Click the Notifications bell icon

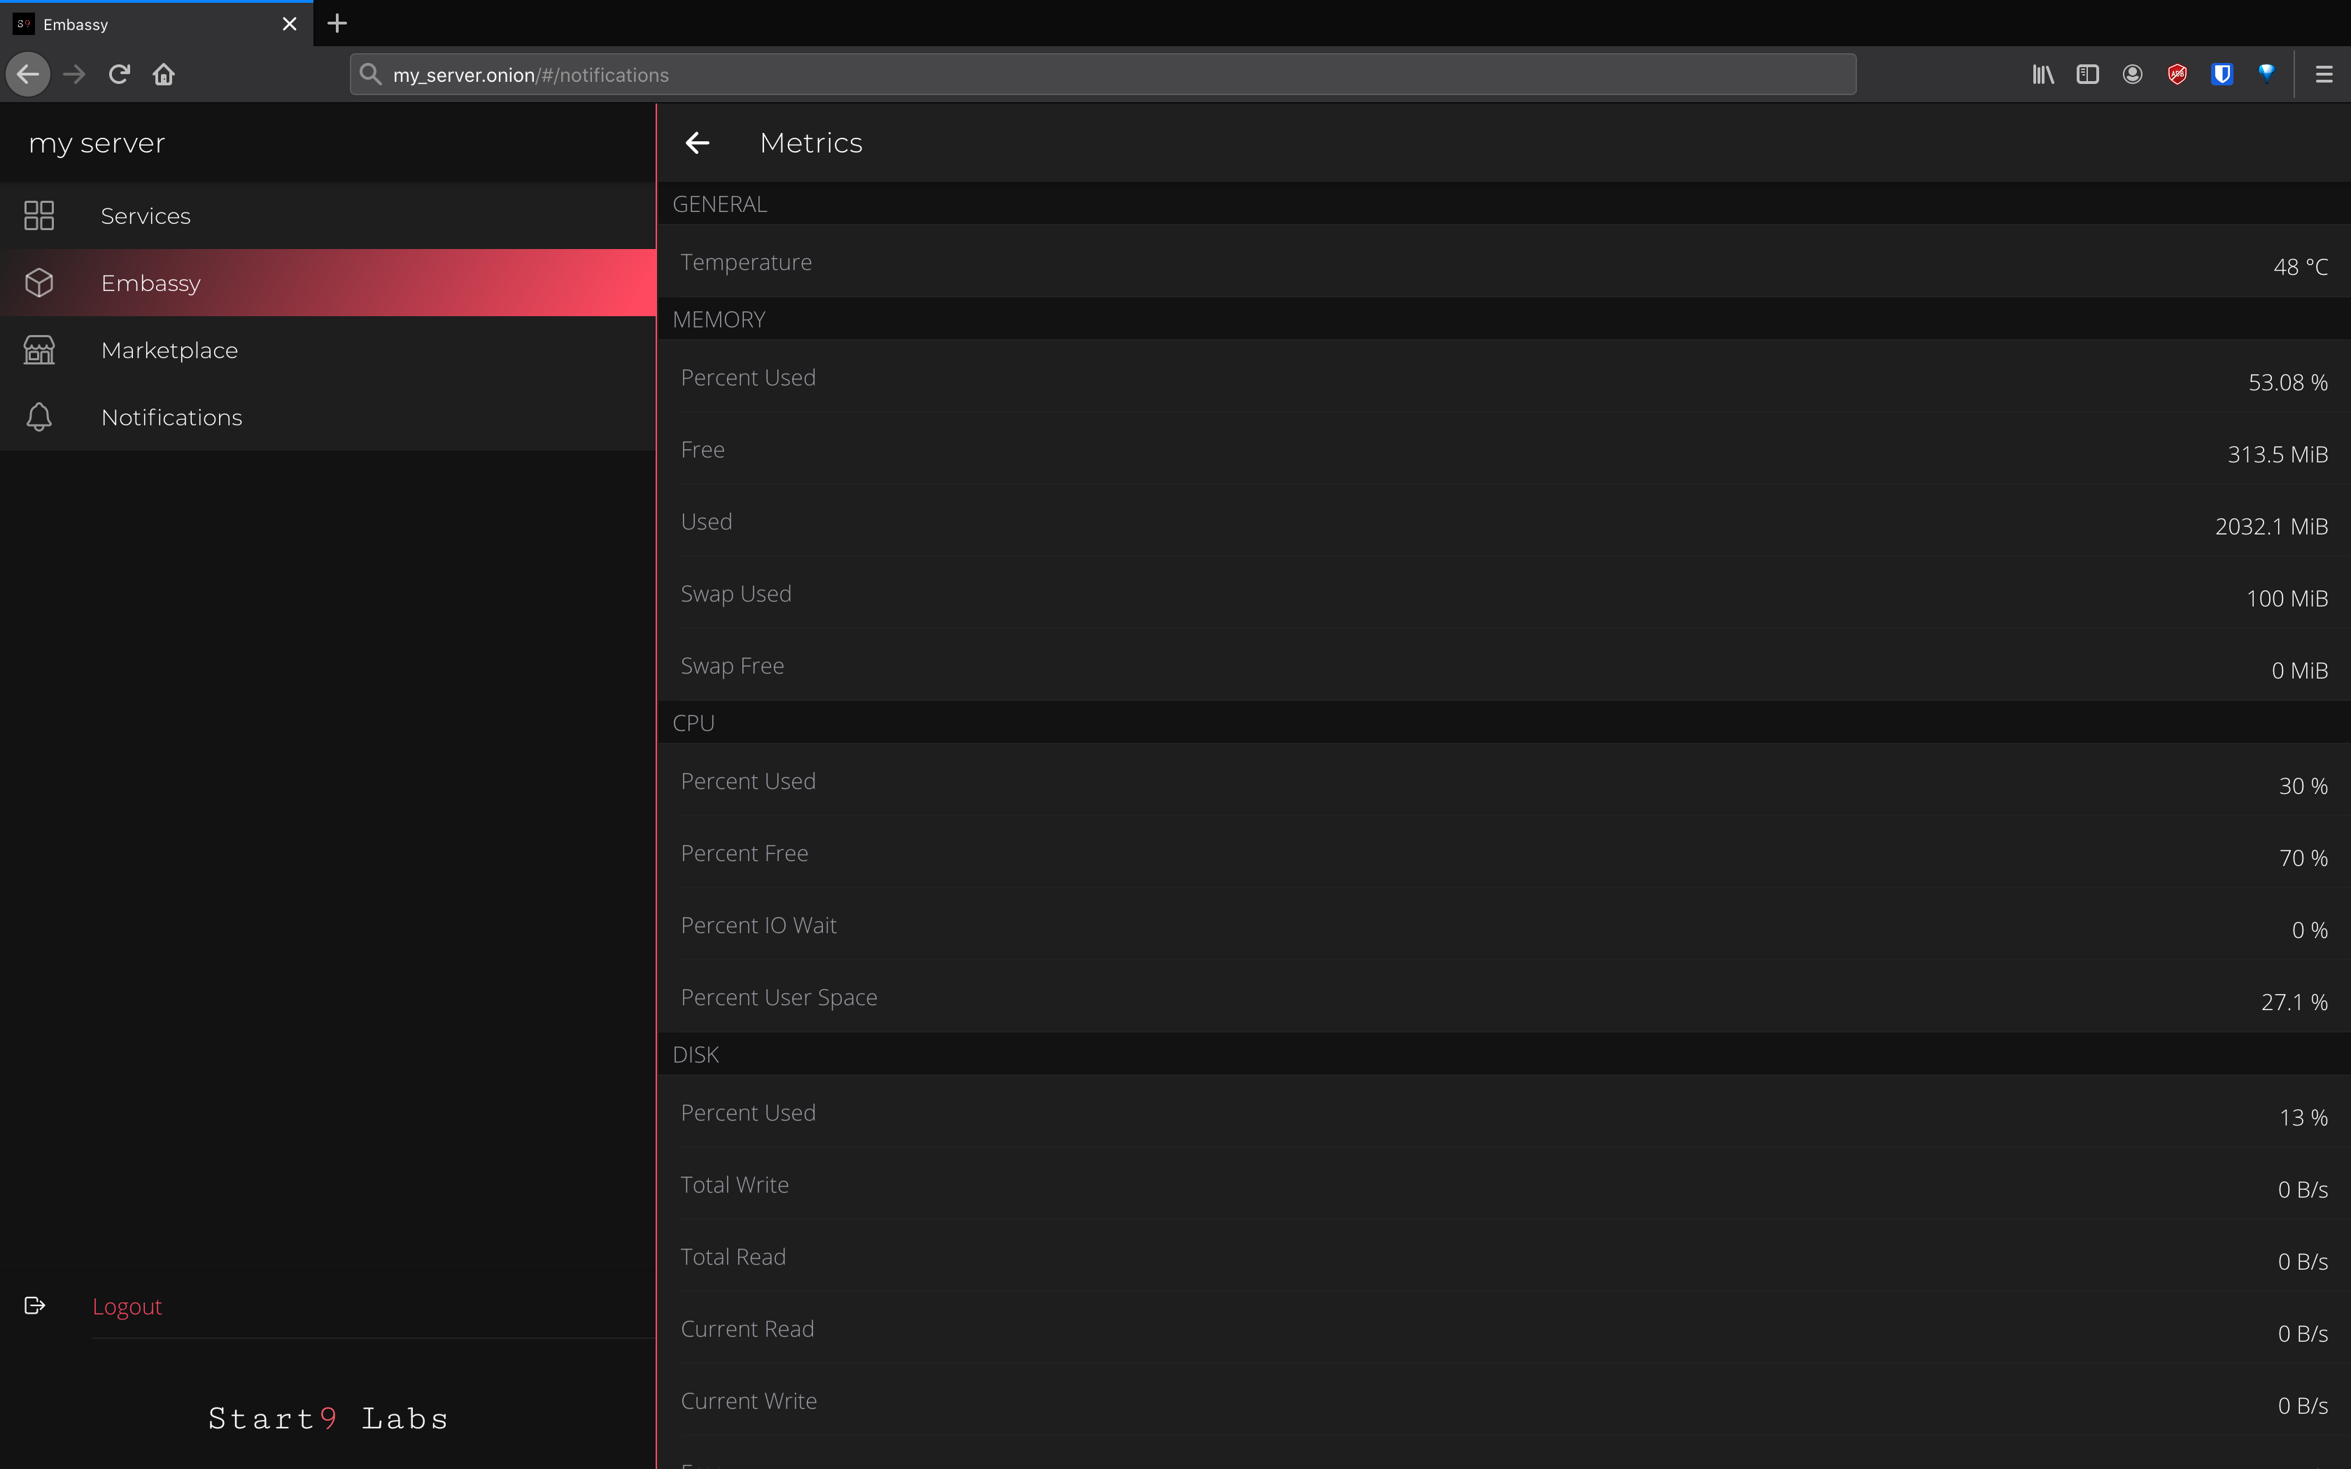39,417
